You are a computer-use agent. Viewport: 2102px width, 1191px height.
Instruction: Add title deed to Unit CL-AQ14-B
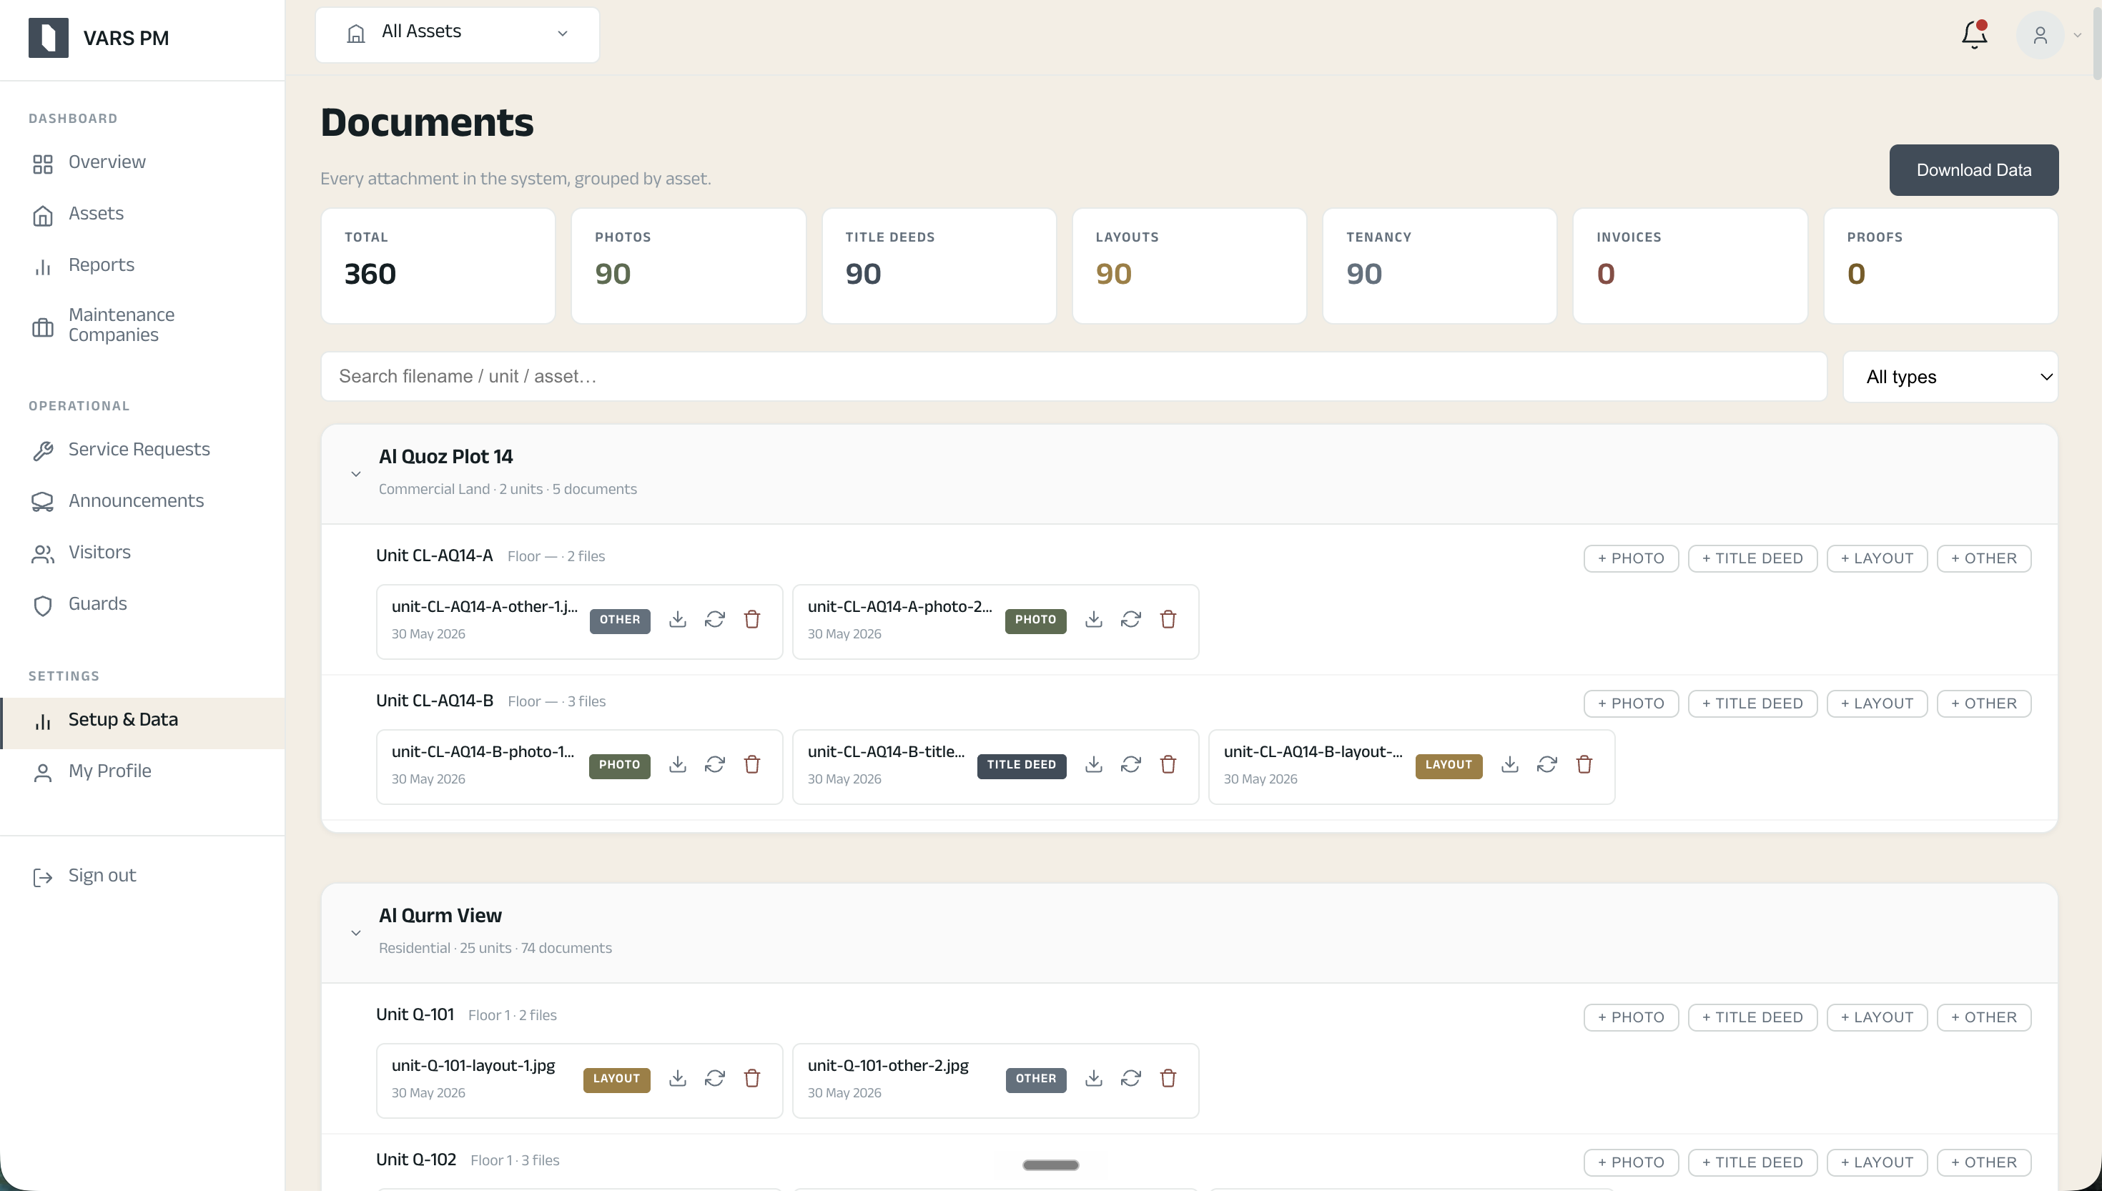[1752, 703]
